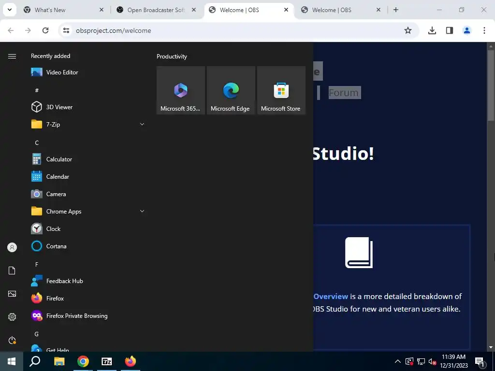View site information icon in address bar
This screenshot has width=495, height=371.
(66, 30)
